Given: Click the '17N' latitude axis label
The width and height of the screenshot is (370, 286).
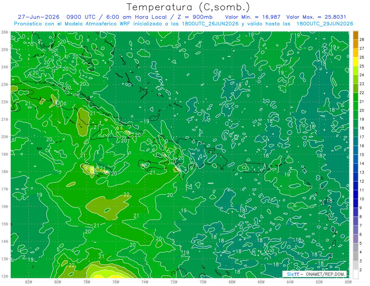Looking at the screenshot, I should pos(5,189).
